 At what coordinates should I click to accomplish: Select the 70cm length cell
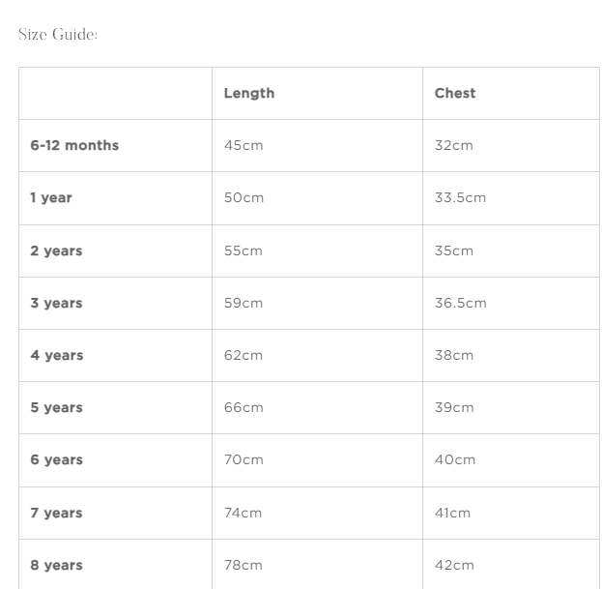click(244, 459)
